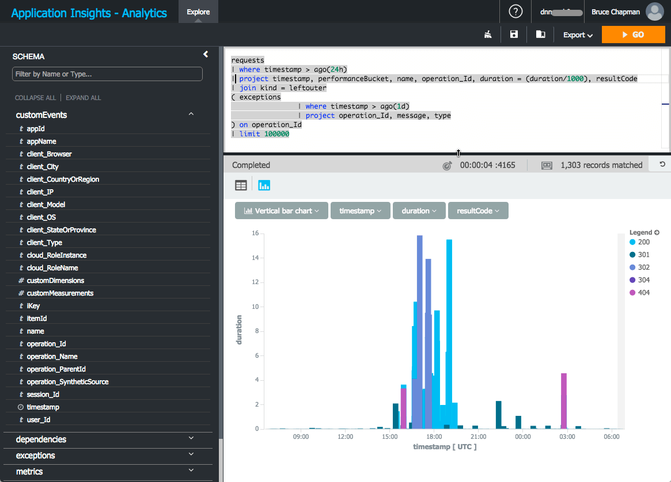Open the resultCode split-by dropdown
The image size is (671, 482).
point(478,211)
